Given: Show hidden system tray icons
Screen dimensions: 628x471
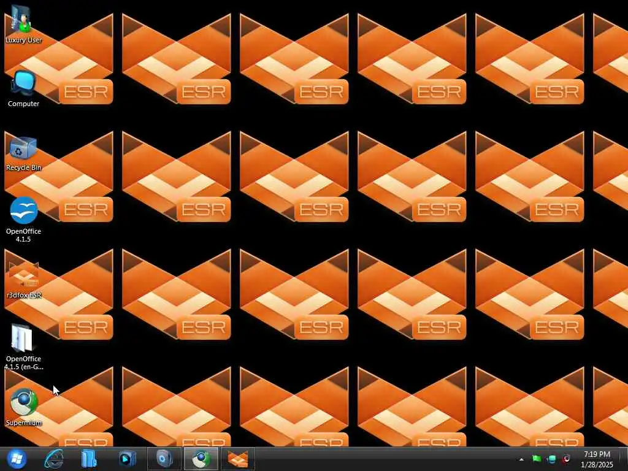Looking at the screenshot, I should coord(521,459).
